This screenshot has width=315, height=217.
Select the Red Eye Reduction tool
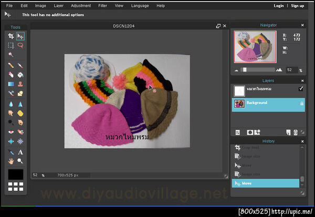tap(11, 132)
